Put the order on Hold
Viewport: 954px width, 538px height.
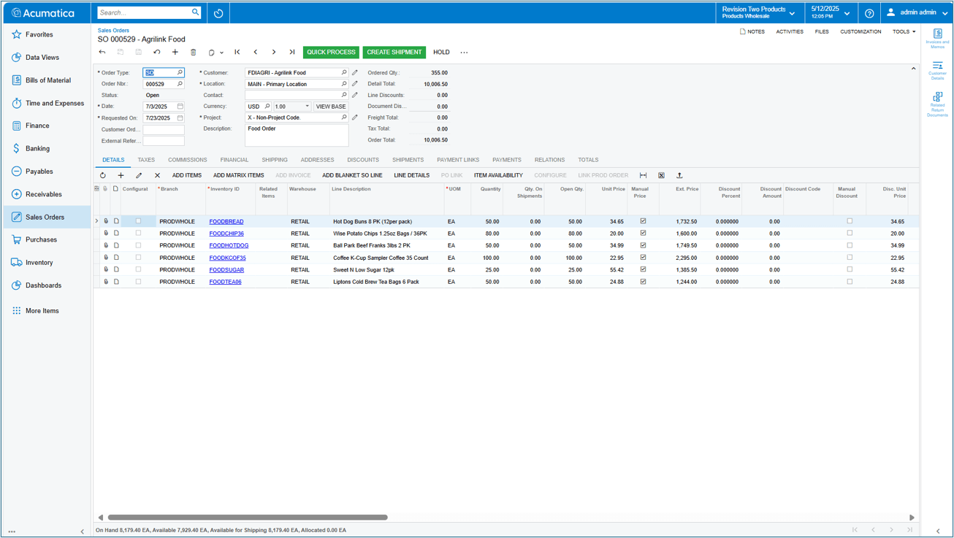tap(441, 53)
